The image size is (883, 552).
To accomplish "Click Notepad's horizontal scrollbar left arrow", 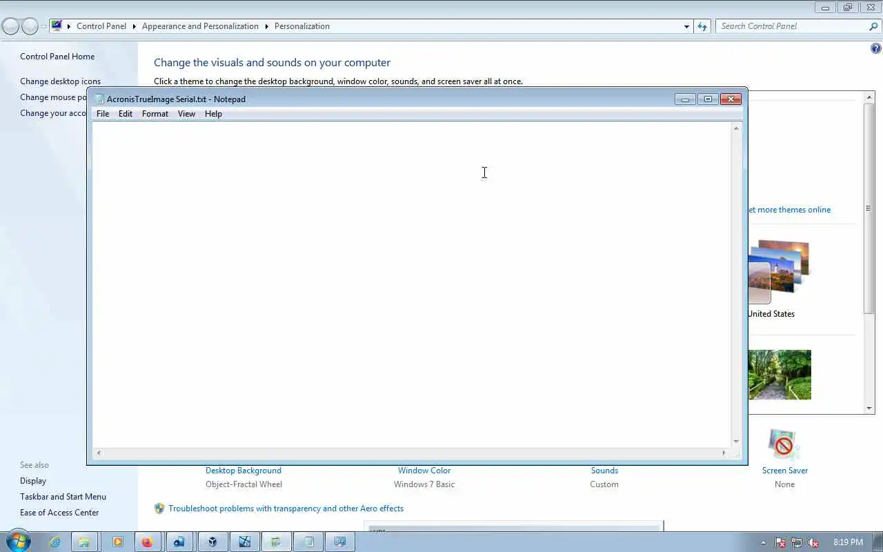I will click(x=98, y=453).
